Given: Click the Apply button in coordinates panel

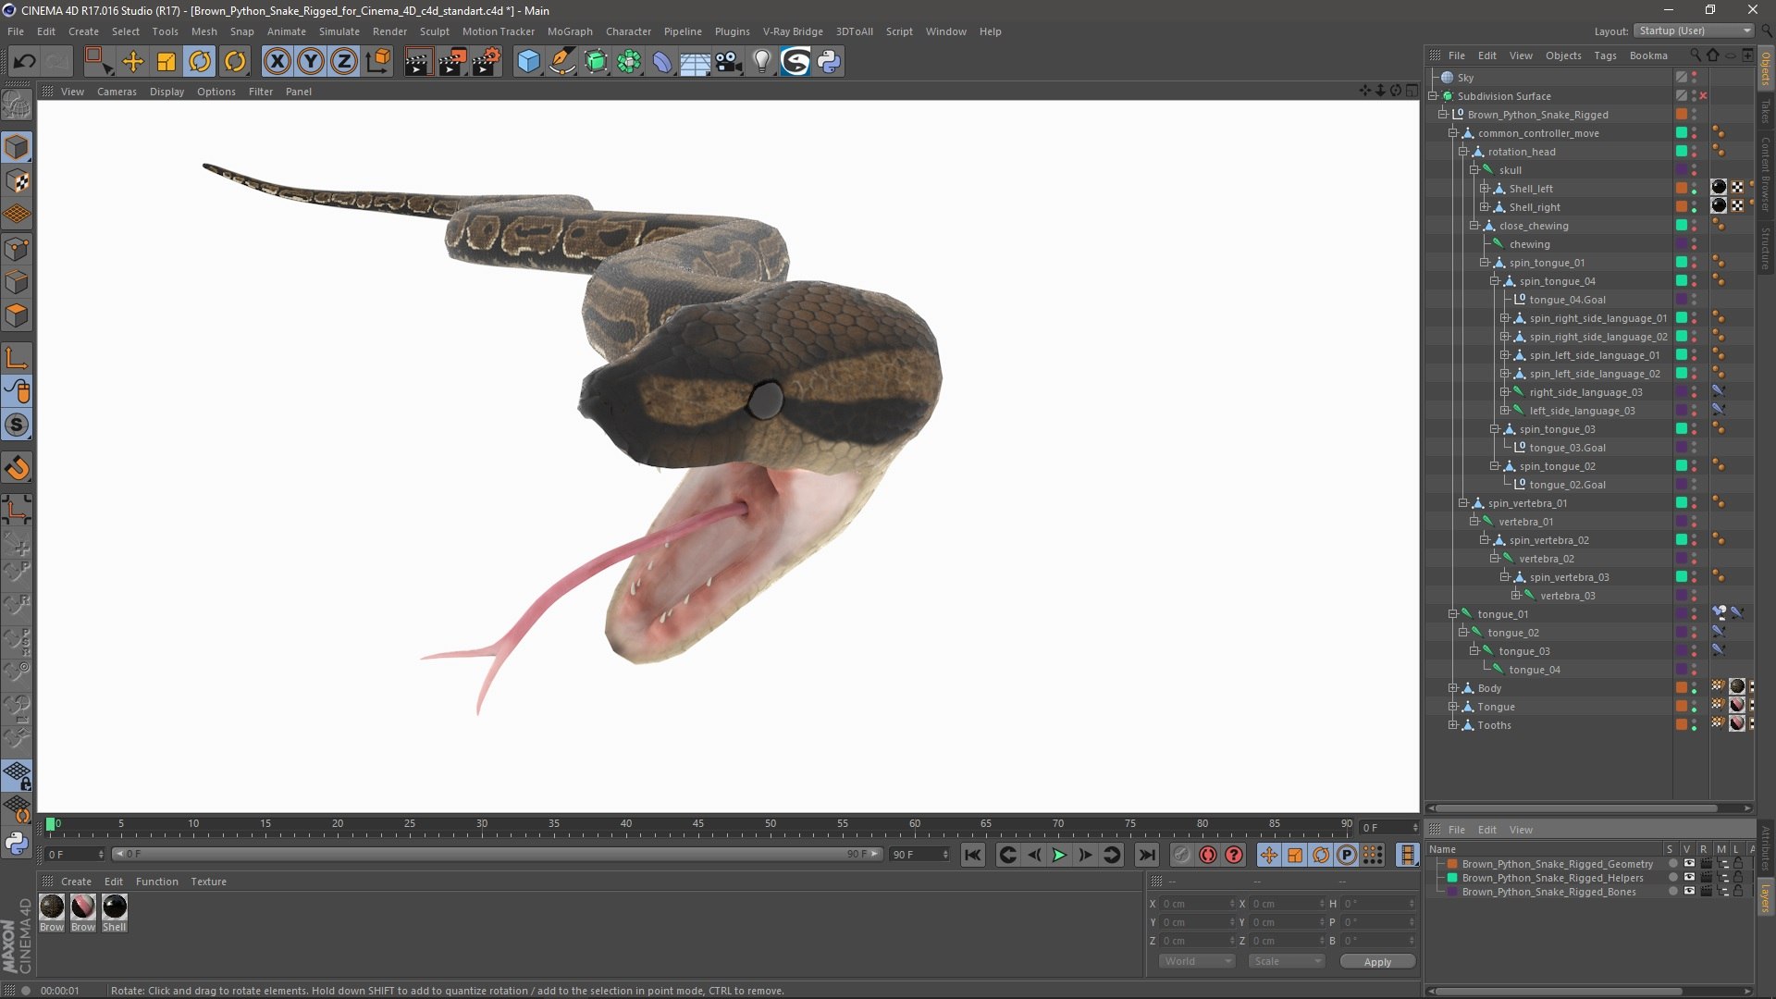Looking at the screenshot, I should coord(1375,961).
